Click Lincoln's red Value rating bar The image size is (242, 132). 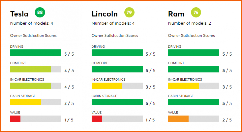point(97,119)
